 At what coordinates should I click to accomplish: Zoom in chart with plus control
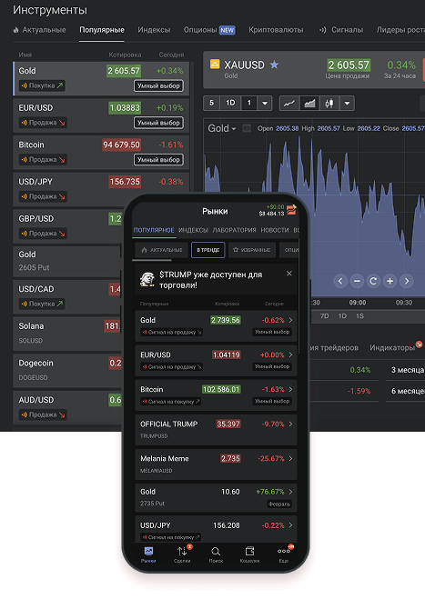[390, 281]
